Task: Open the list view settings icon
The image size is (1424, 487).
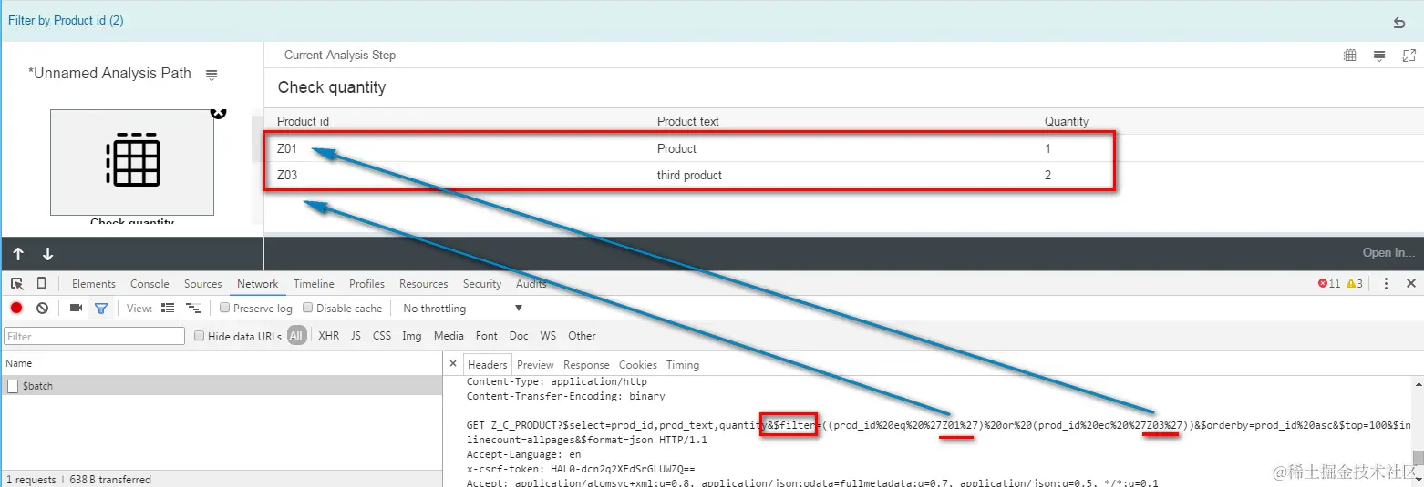Action: [x=1379, y=56]
